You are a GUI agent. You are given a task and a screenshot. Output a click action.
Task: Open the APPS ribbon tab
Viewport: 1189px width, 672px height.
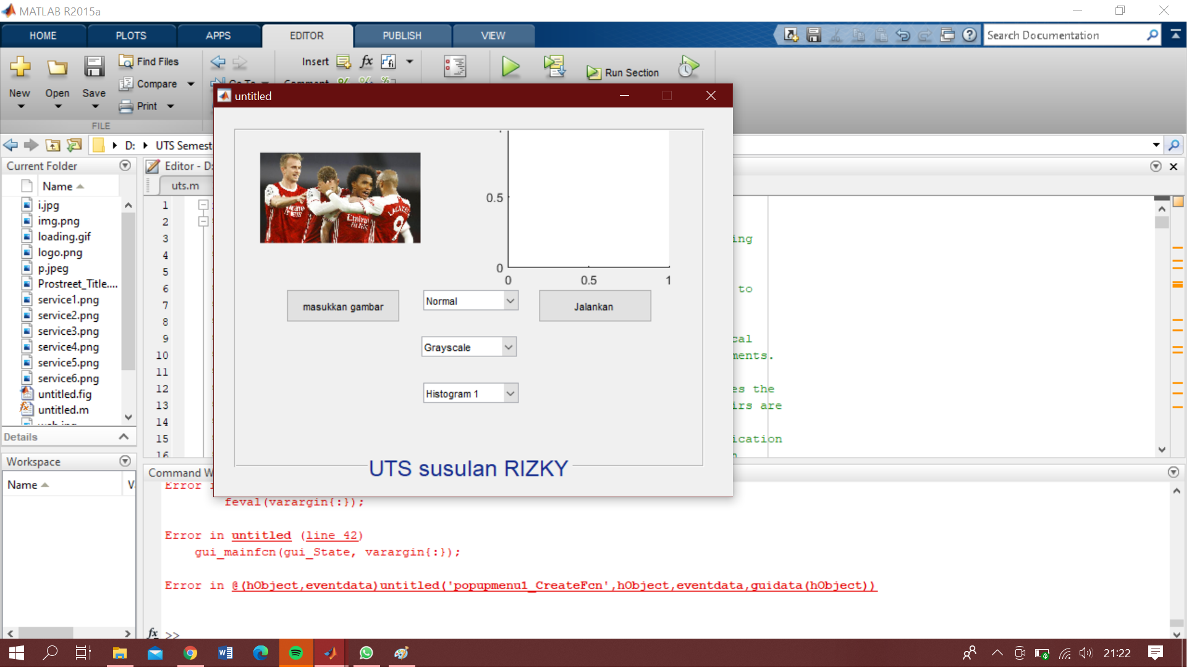point(219,35)
